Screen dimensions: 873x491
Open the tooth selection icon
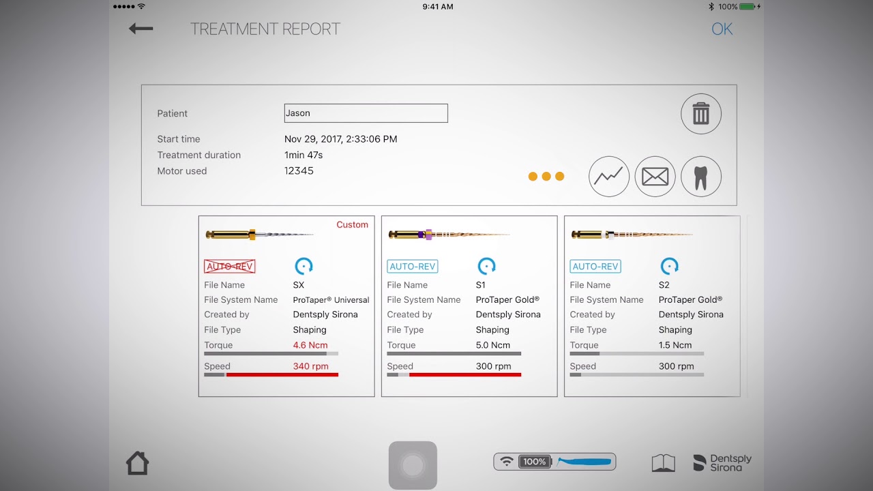(701, 177)
